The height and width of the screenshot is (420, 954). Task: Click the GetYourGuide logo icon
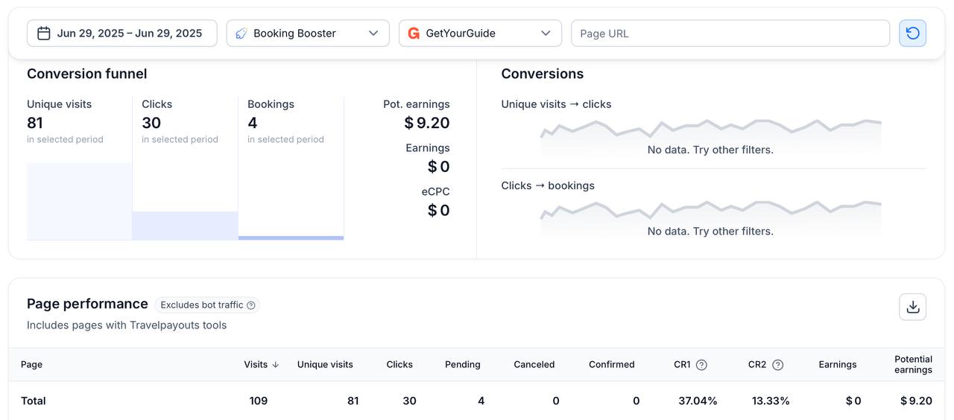[414, 34]
